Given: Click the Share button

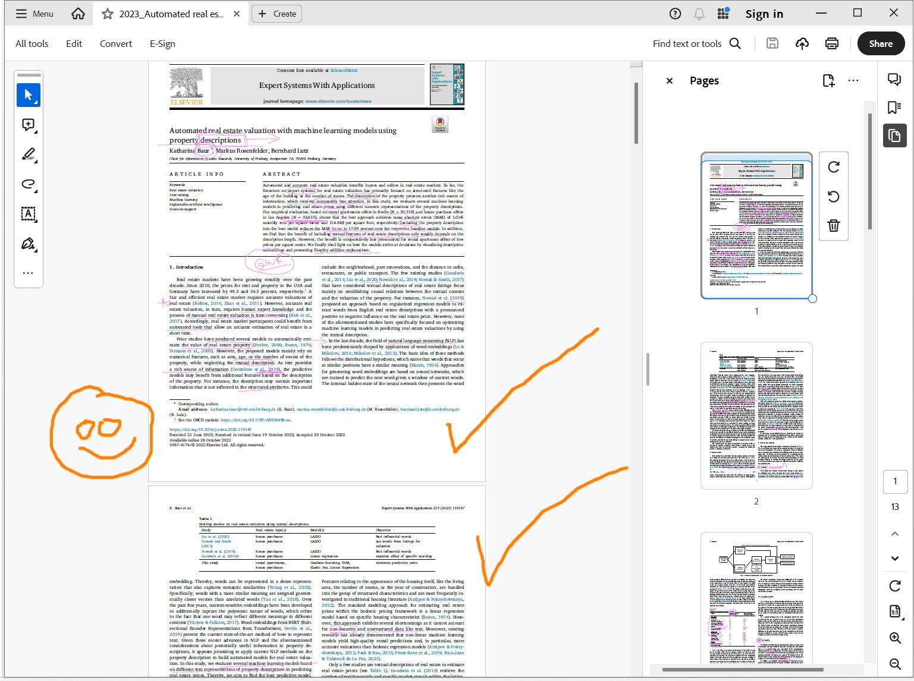Looking at the screenshot, I should pos(881,43).
